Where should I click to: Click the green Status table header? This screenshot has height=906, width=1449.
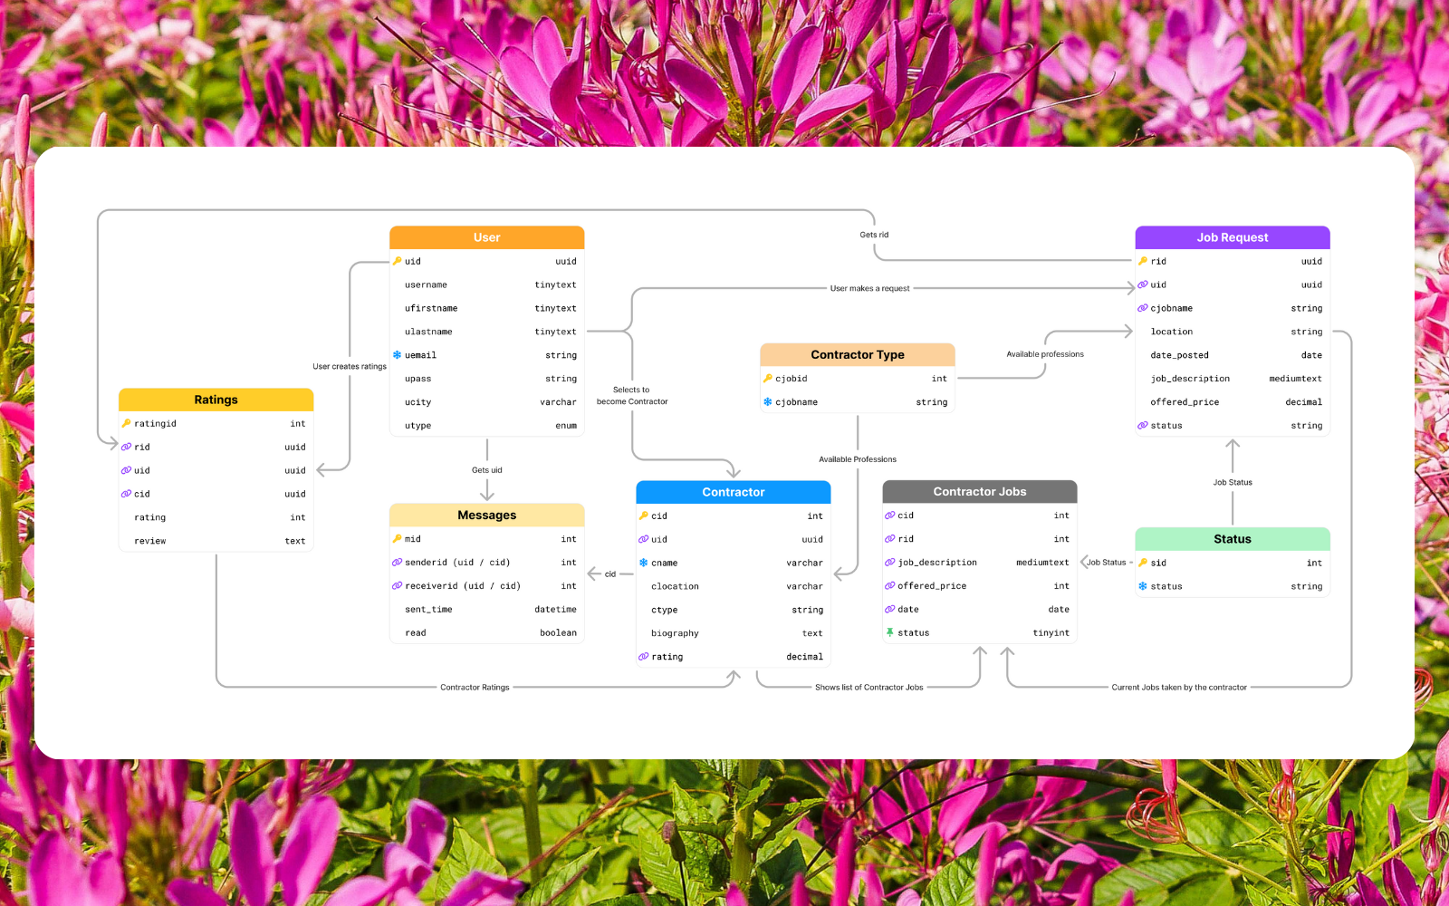coord(1232,539)
